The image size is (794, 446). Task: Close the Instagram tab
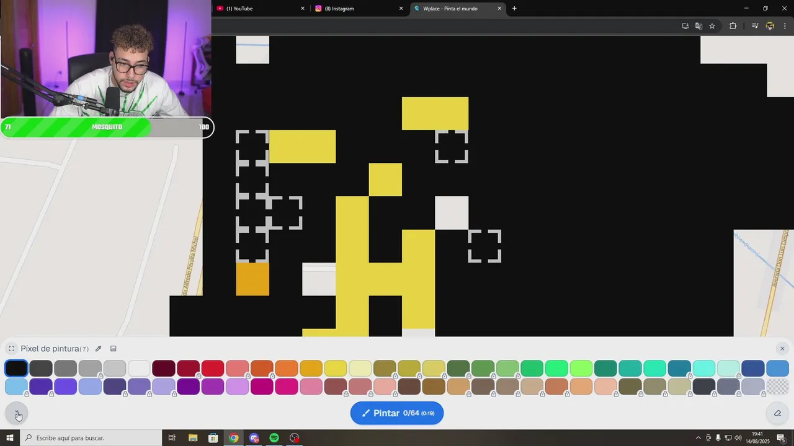coord(401,9)
